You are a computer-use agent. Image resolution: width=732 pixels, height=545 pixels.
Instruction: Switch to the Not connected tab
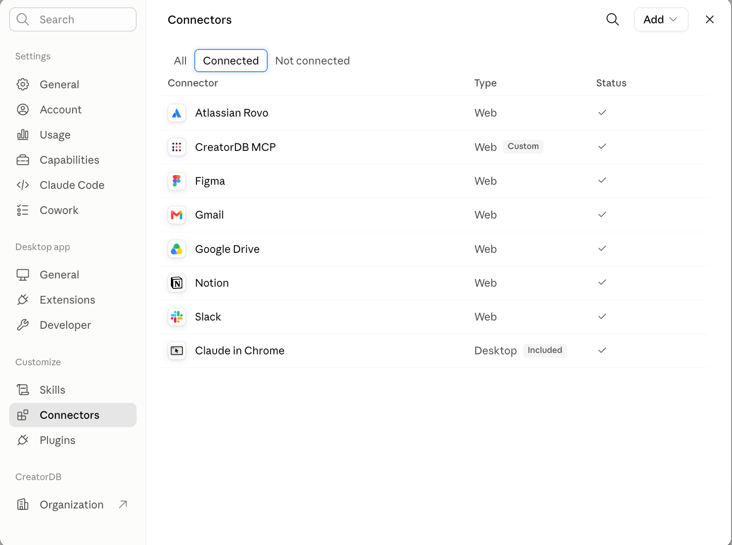[x=313, y=60]
